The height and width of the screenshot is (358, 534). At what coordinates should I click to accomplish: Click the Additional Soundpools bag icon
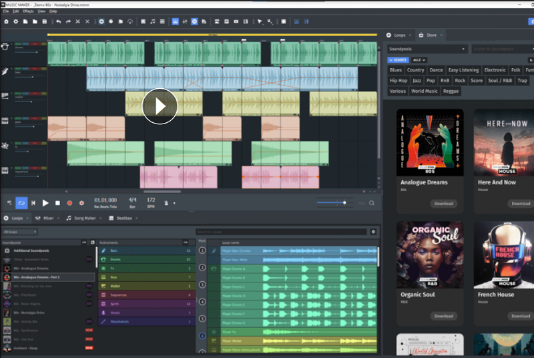7,250
